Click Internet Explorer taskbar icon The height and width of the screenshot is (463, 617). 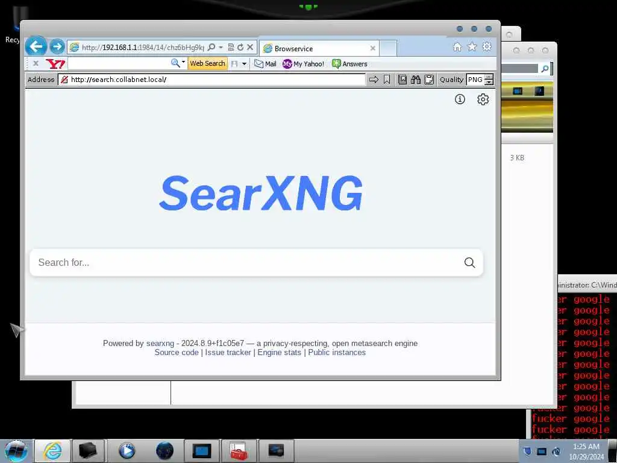pyautogui.click(x=53, y=451)
